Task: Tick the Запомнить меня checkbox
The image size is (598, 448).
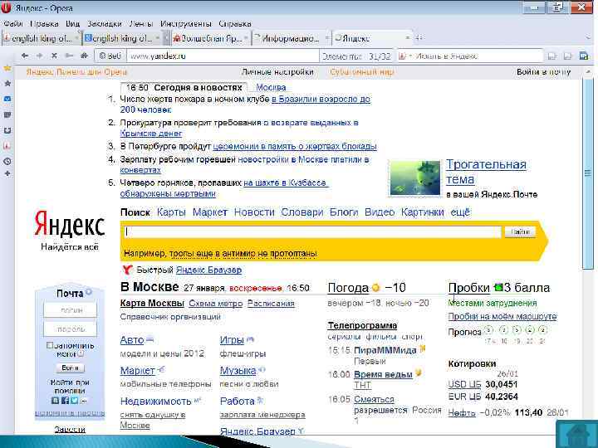Action: pos(50,345)
